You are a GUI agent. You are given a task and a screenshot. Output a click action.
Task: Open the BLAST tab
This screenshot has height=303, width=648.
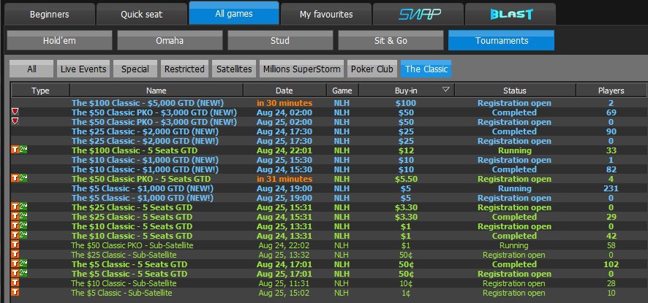(x=511, y=15)
